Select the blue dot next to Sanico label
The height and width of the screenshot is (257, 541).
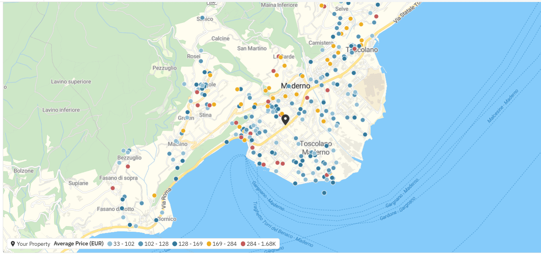(x=202, y=18)
